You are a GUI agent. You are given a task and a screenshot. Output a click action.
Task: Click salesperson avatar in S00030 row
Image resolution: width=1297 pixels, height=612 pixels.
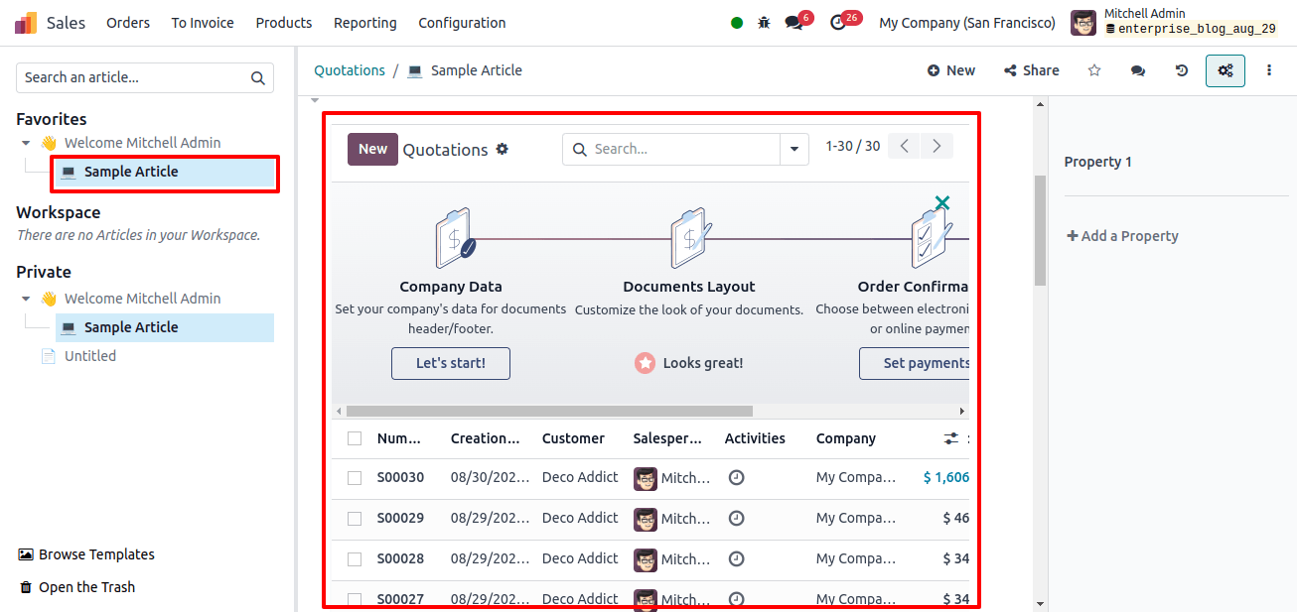646,479
